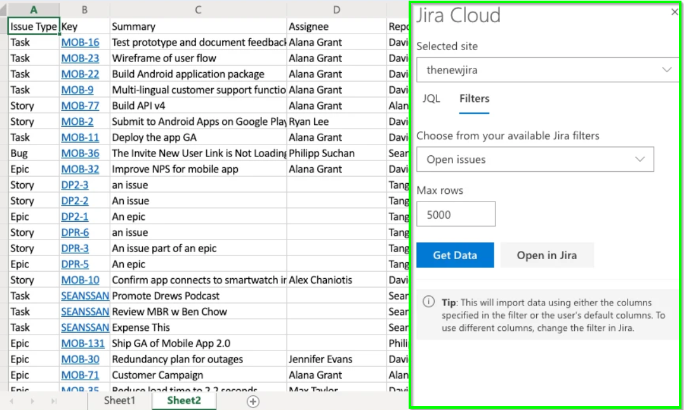View the Tip info icon
This screenshot has height=410, width=684.
(x=429, y=302)
